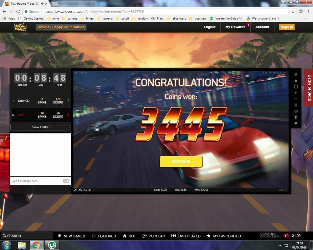
Task: Expand bookmarks overflow chevron
Action: point(306,18)
